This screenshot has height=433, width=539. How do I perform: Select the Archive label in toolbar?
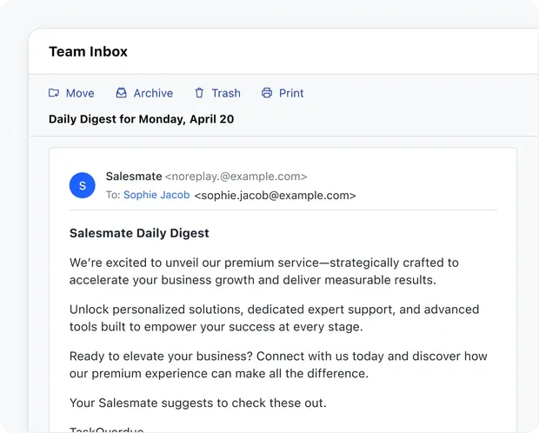[153, 93]
